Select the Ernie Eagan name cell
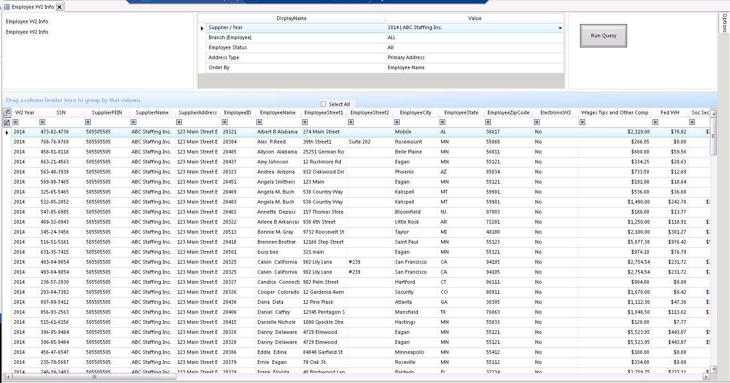 coord(278,362)
